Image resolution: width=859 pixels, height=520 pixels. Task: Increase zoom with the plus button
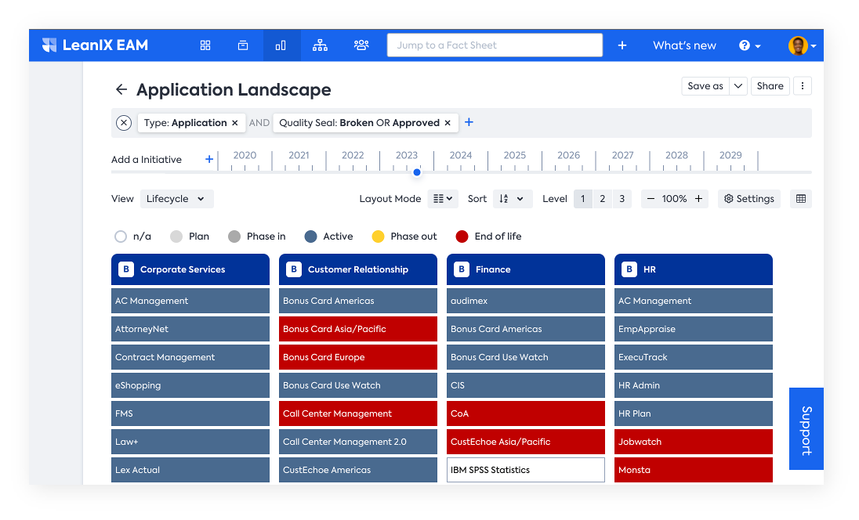[x=698, y=199]
